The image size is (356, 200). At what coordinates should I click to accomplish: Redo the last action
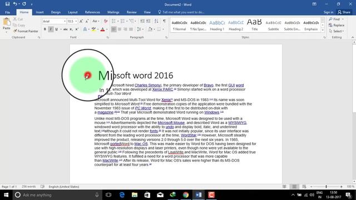tap(24, 4)
